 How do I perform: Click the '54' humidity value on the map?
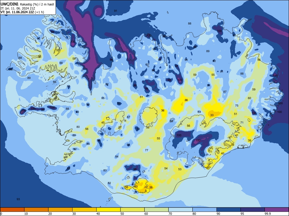point(166,168)
